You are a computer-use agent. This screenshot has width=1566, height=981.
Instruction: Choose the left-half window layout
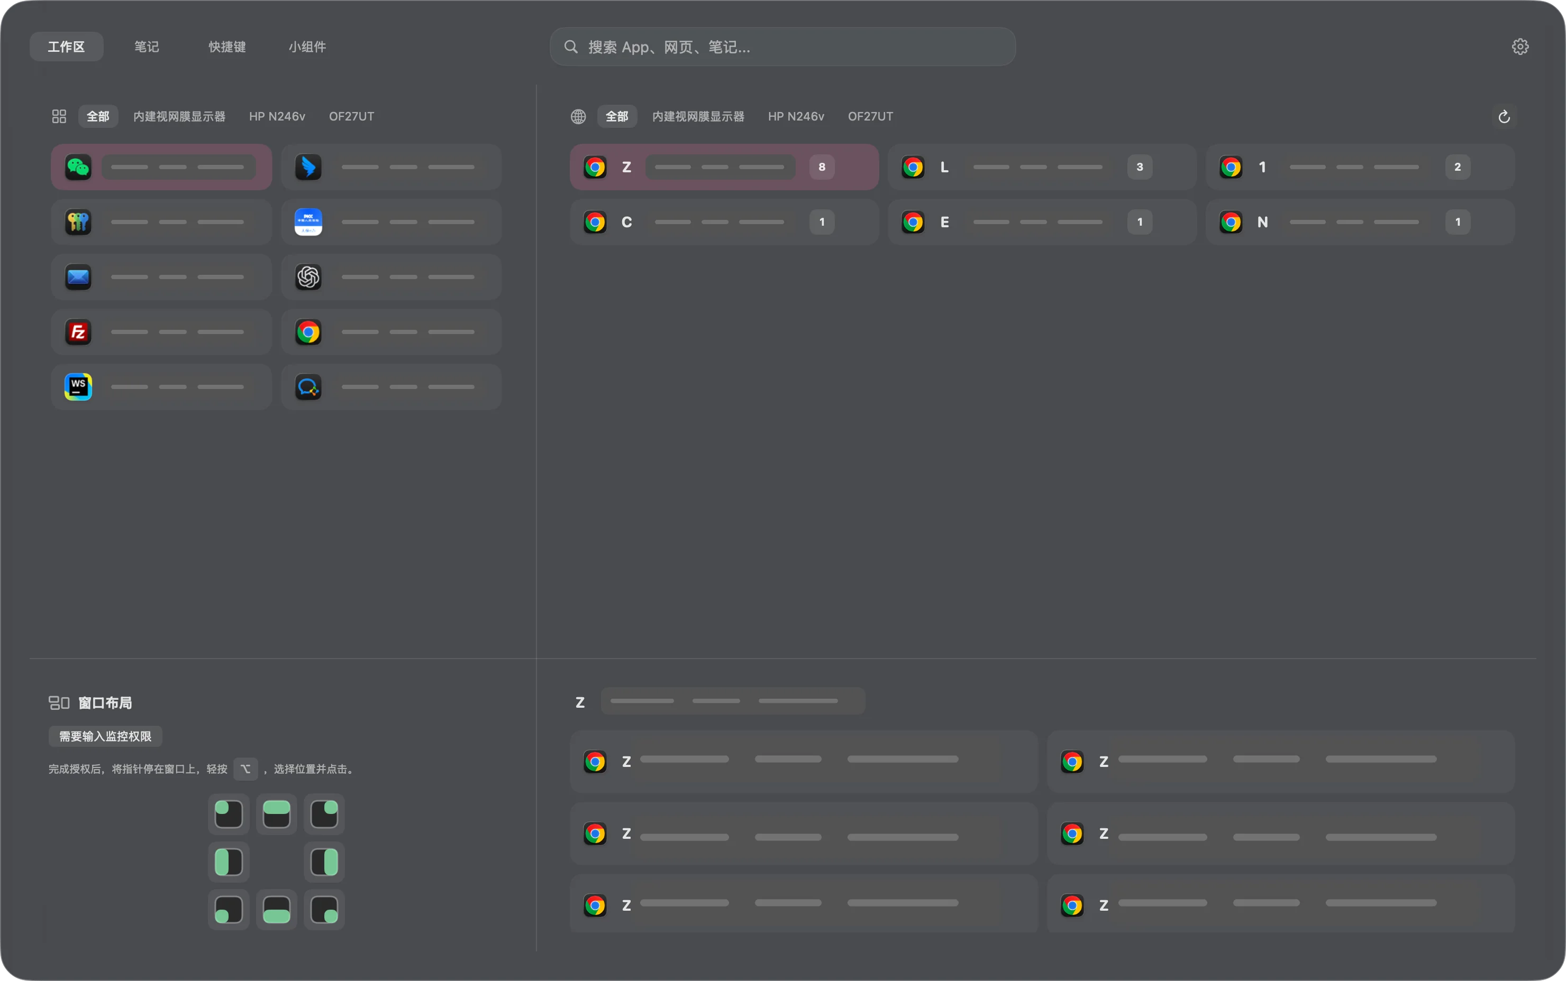click(229, 862)
